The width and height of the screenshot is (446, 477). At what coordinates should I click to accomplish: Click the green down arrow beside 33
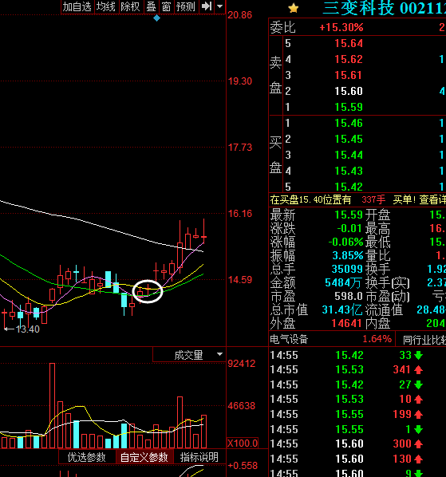(419, 355)
